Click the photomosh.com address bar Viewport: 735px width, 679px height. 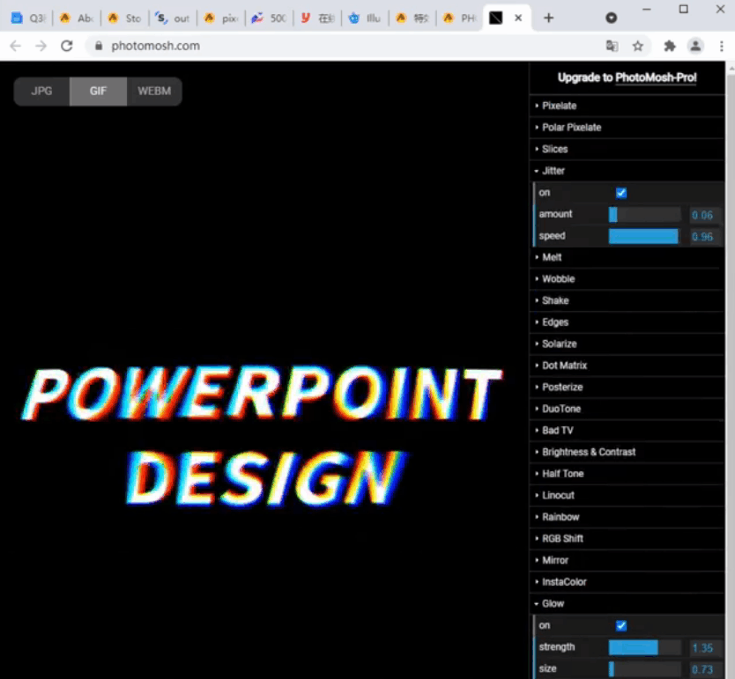(x=347, y=46)
